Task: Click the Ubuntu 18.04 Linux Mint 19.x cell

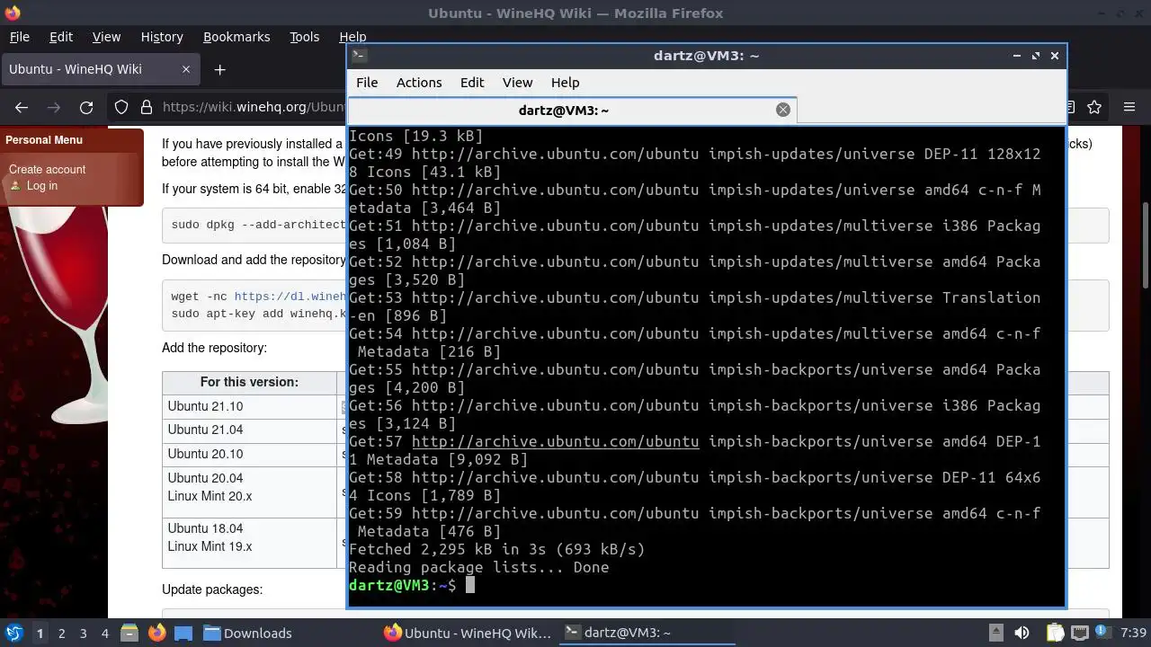Action: coord(249,542)
